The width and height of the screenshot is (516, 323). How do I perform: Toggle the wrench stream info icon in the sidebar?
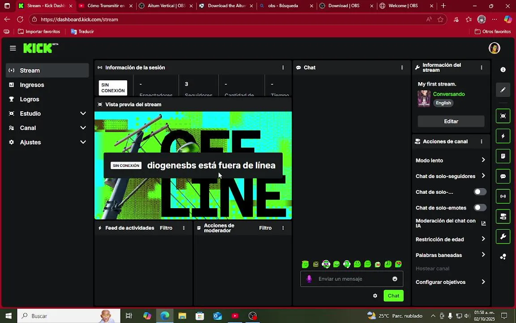click(503, 237)
